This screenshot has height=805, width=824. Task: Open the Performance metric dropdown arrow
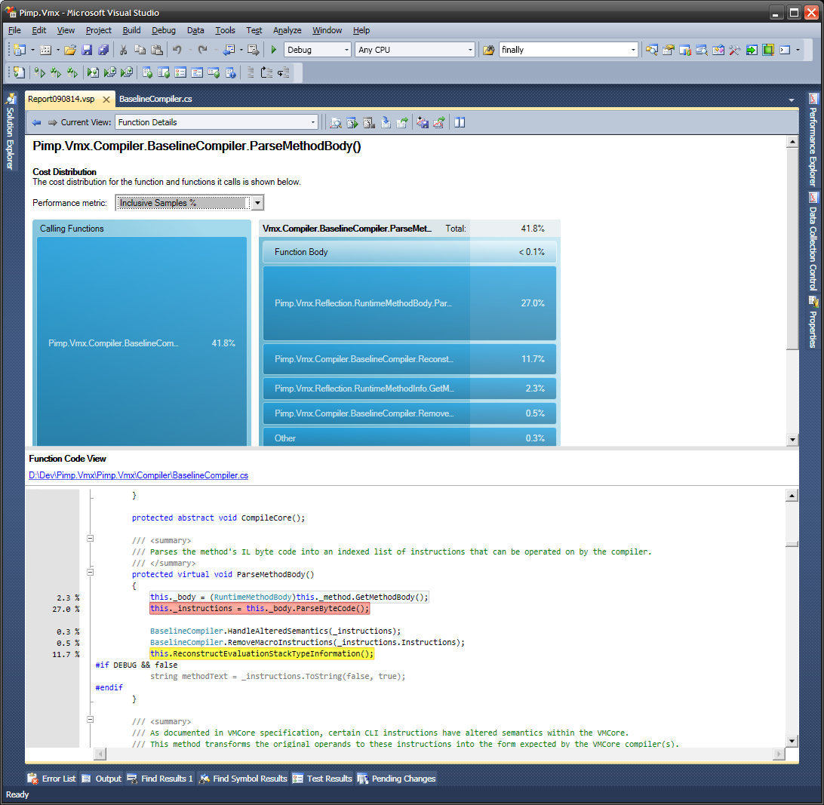257,203
